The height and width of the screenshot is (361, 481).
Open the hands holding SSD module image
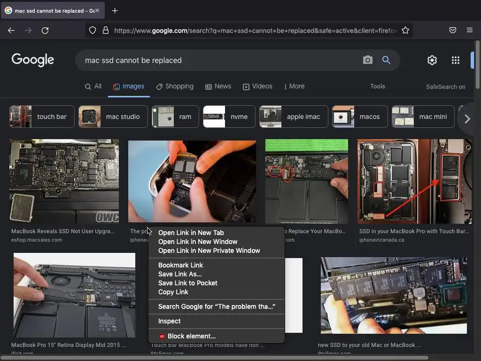pos(192,181)
